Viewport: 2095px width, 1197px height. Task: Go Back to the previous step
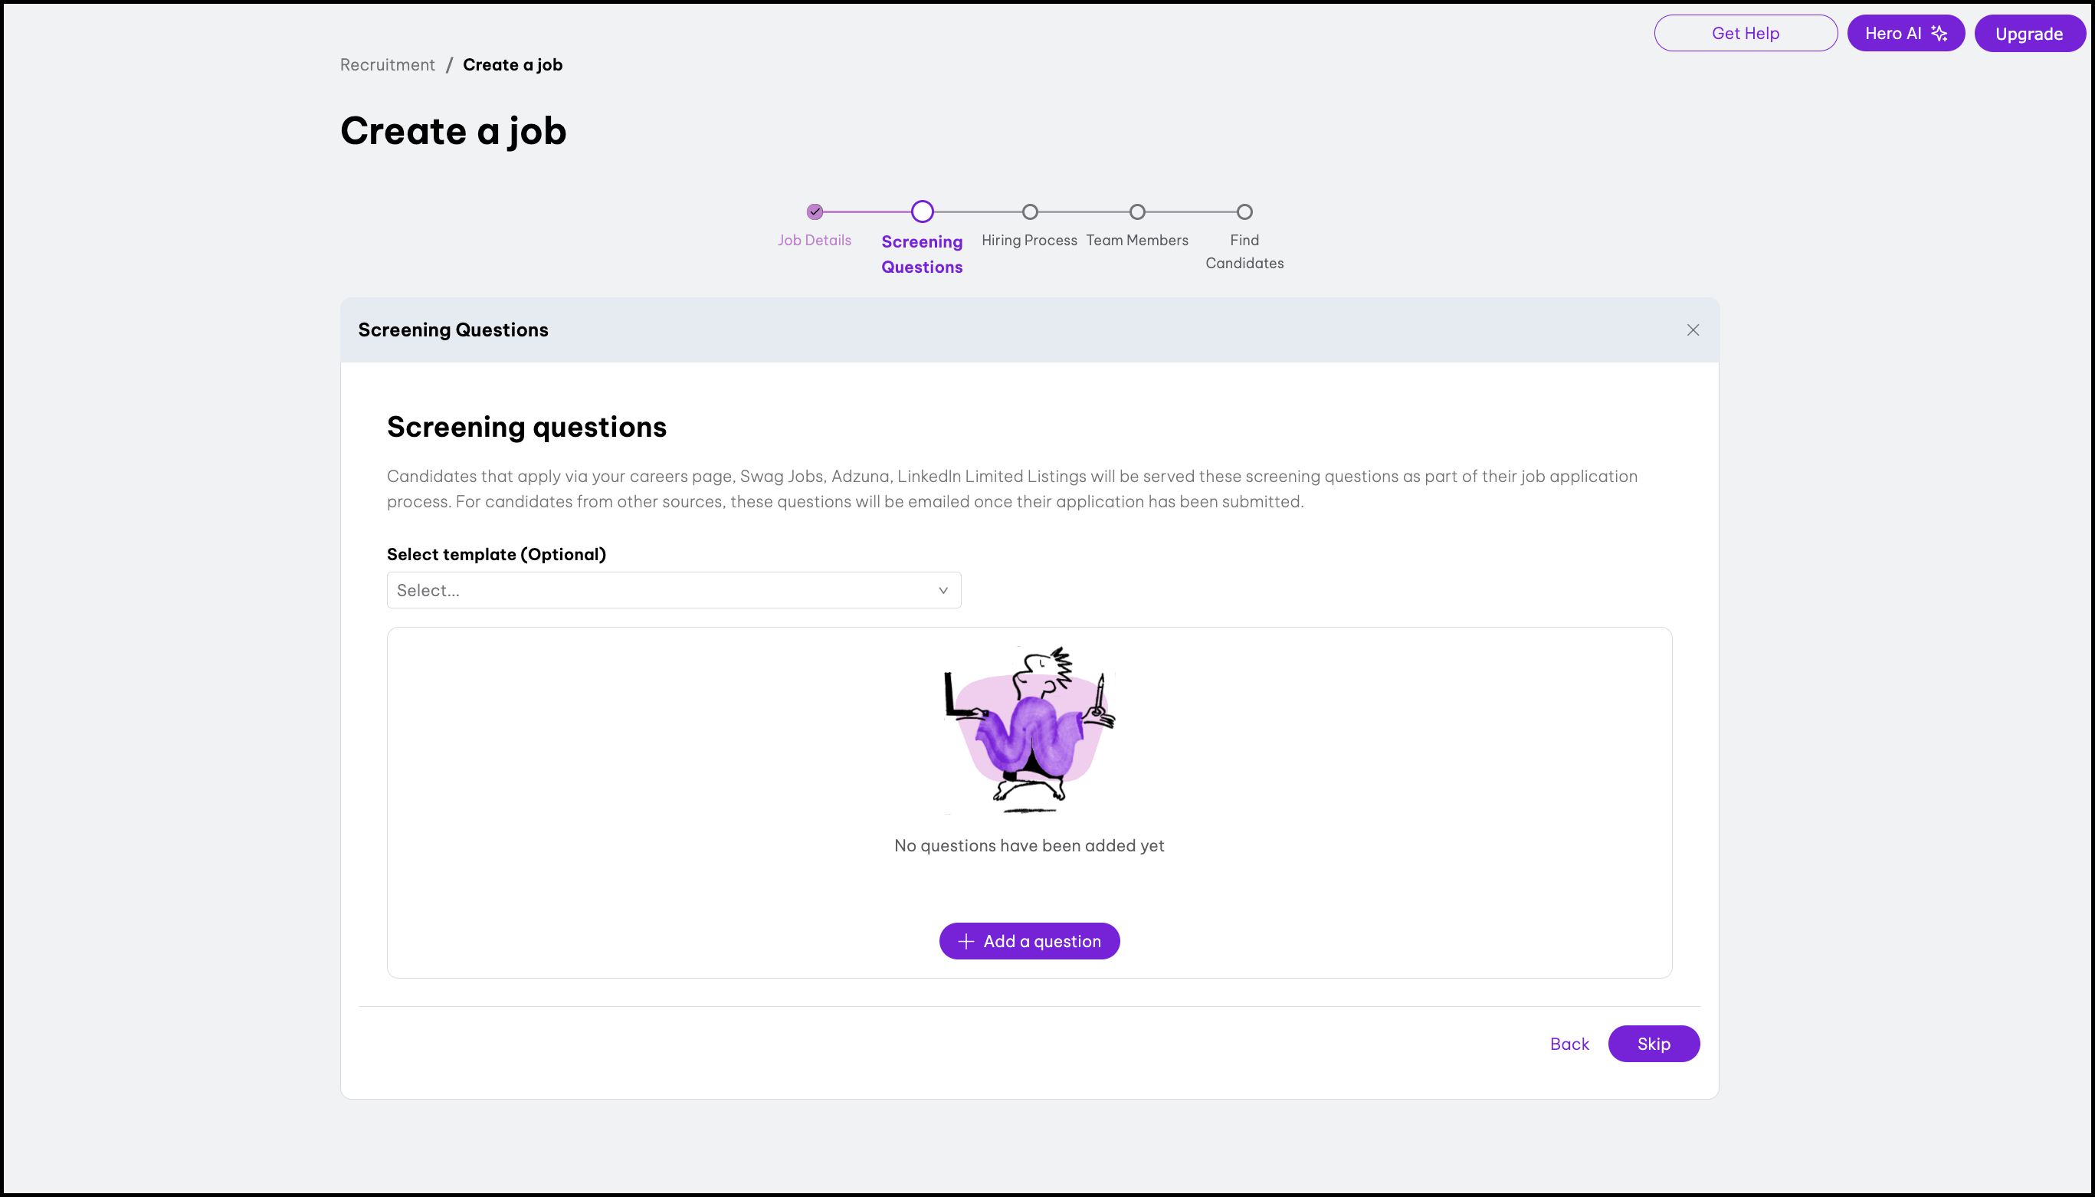[1569, 1044]
